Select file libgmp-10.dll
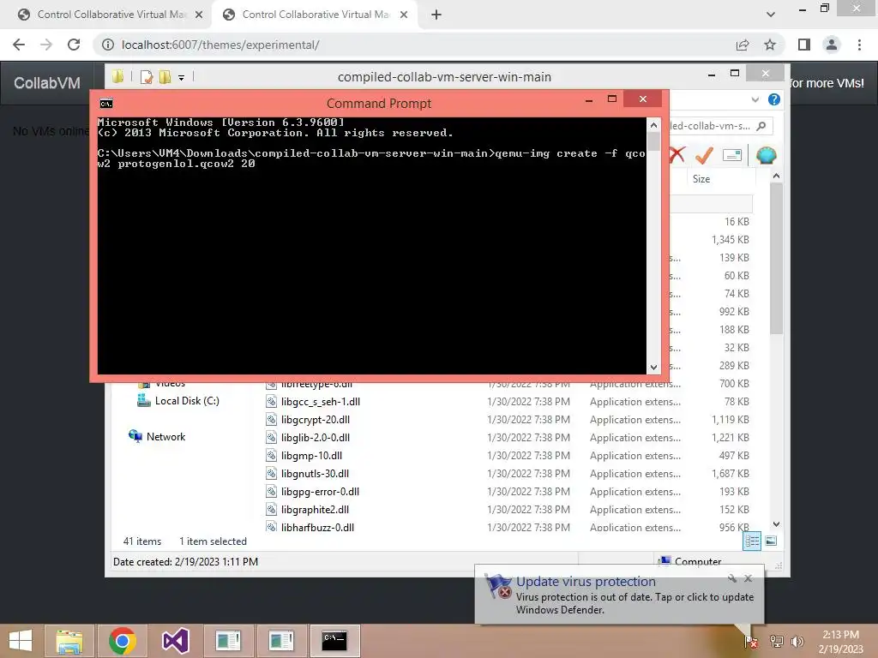 [311, 456]
